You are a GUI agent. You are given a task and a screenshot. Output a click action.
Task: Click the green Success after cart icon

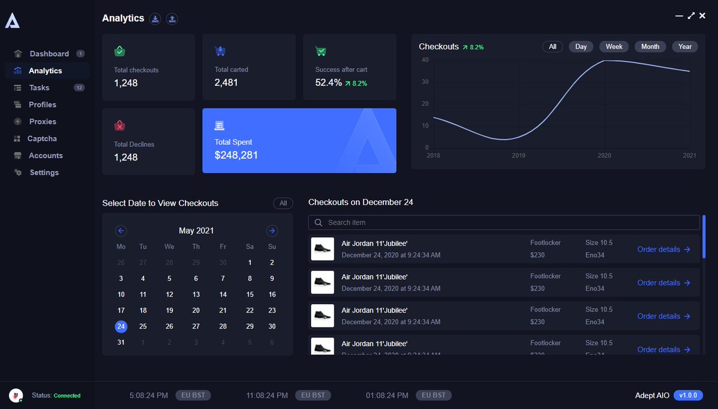[x=321, y=51]
